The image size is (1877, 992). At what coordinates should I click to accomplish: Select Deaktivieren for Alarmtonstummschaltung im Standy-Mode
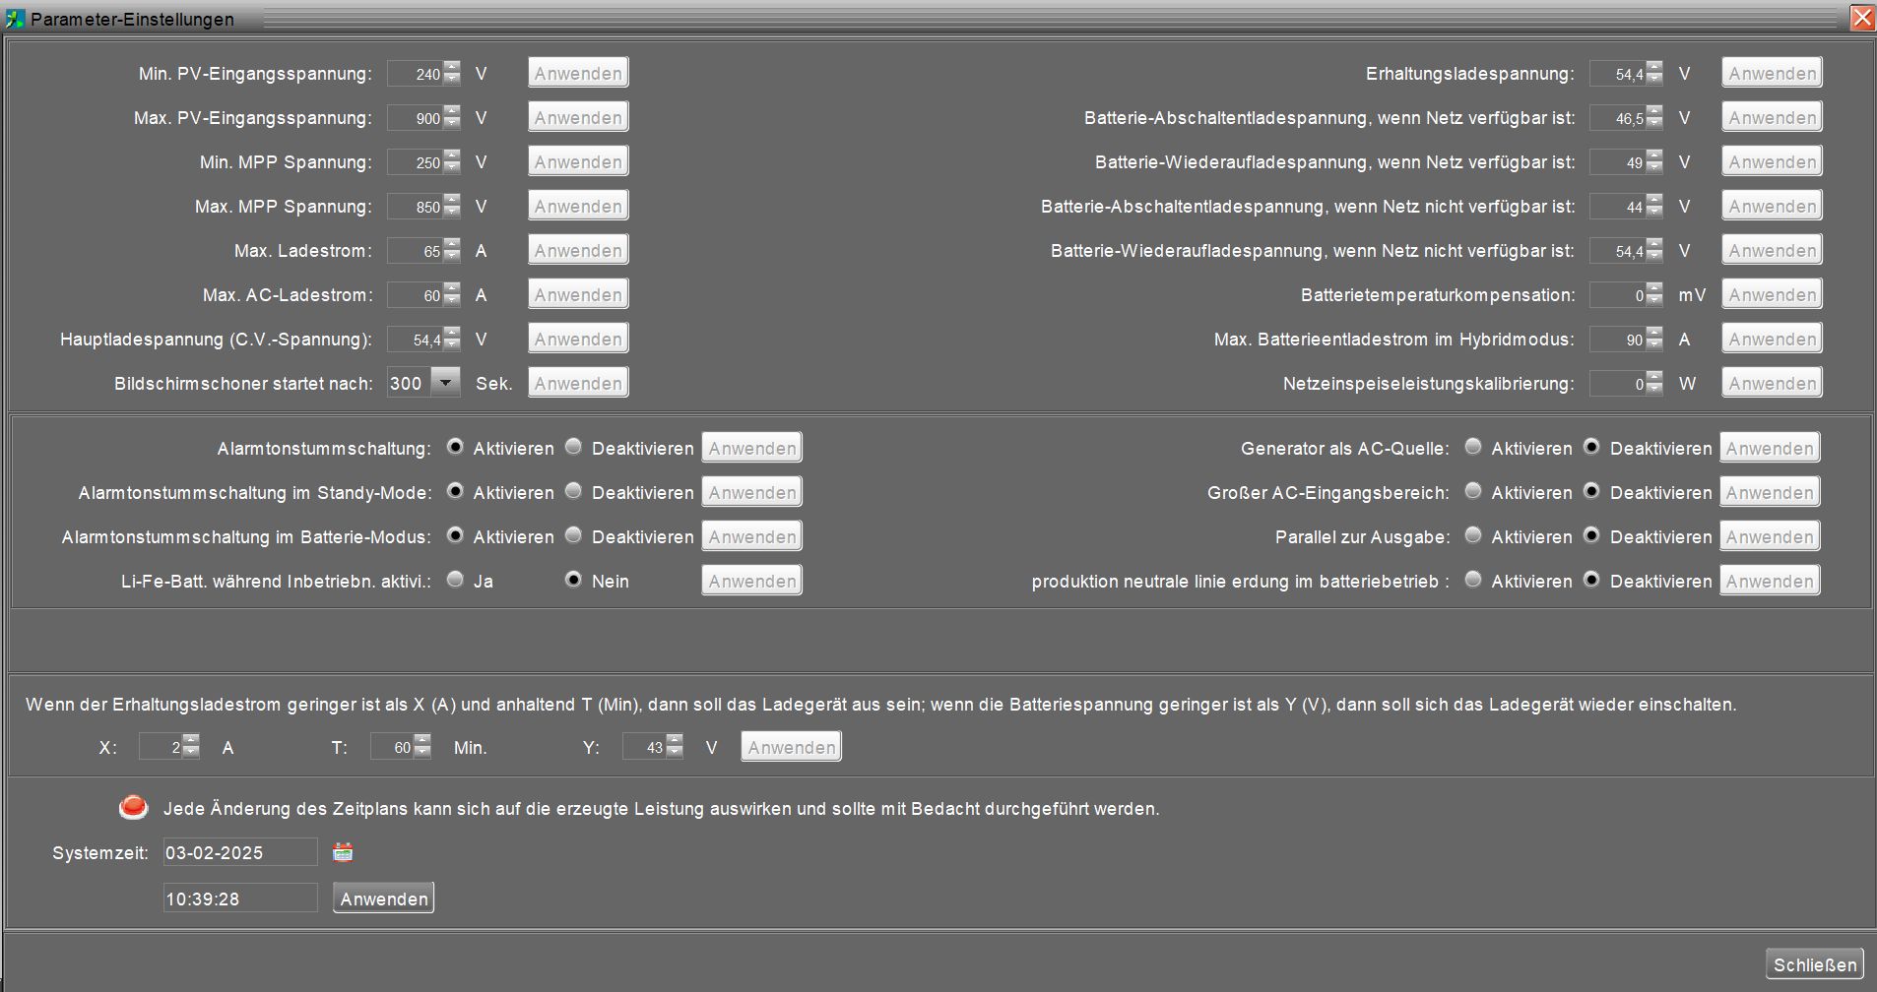click(x=573, y=491)
